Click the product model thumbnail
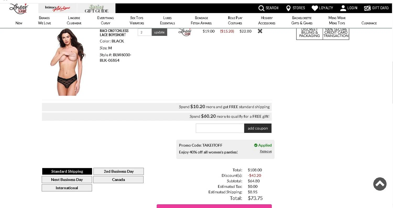393x208 pixels. tap(67, 62)
